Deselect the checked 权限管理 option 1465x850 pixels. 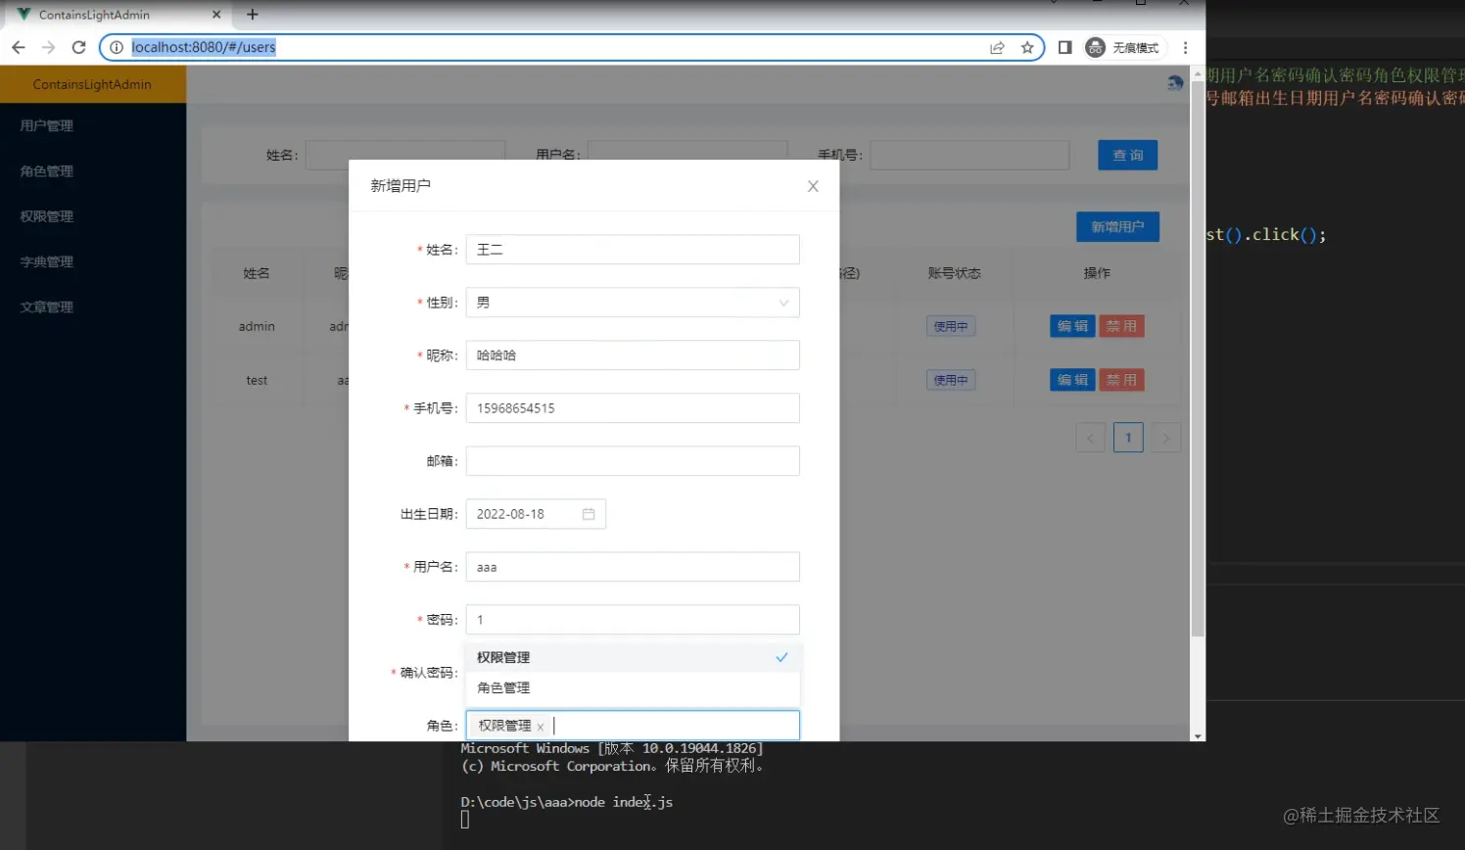pos(633,657)
